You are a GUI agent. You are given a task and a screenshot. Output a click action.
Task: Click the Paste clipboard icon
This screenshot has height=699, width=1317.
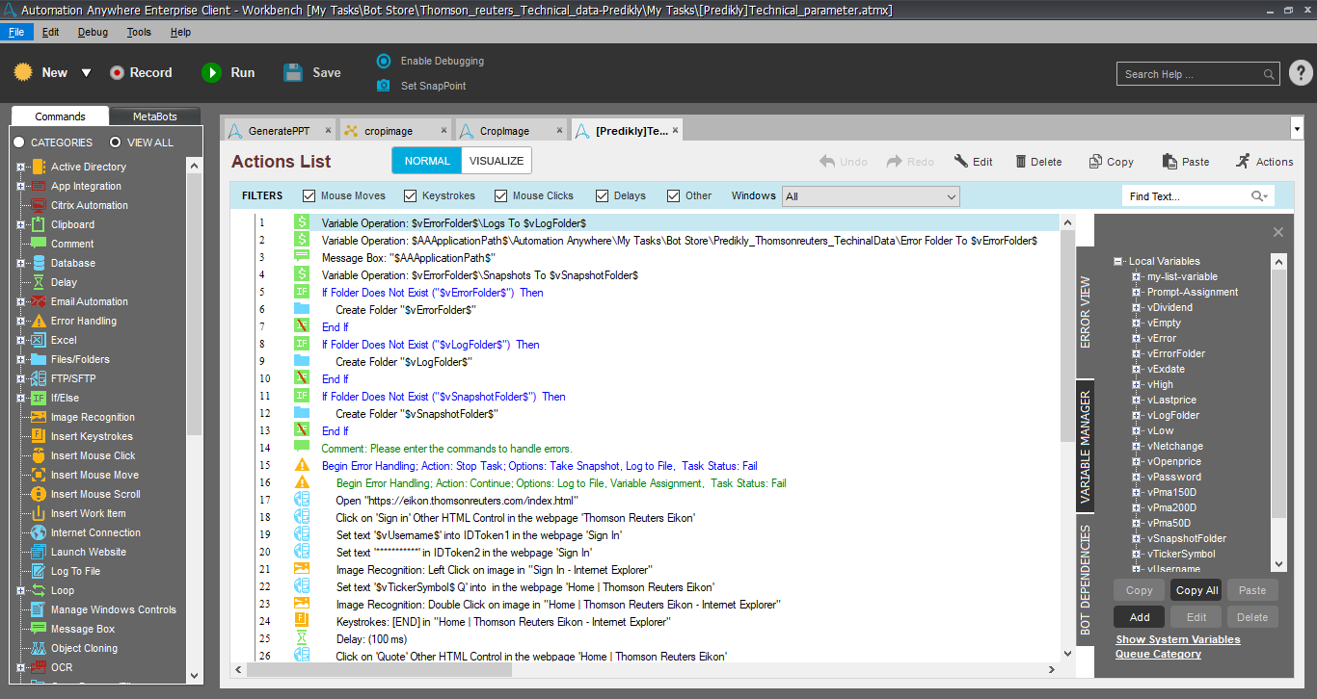pyautogui.click(x=1169, y=162)
